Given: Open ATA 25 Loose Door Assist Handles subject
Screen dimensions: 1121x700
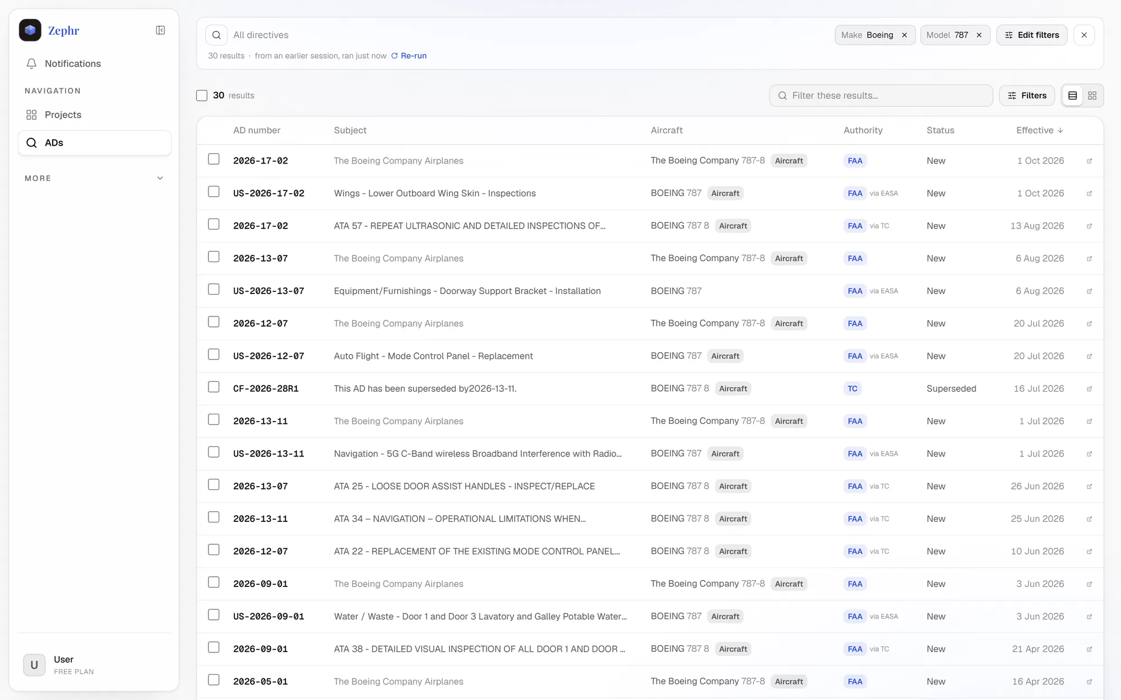Looking at the screenshot, I should pyautogui.click(x=464, y=486).
